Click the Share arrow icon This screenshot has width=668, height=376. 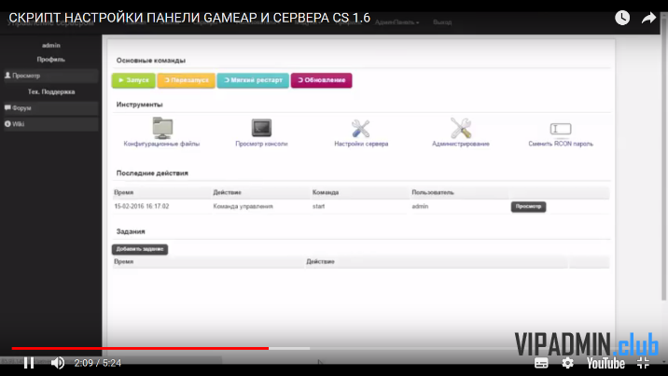tap(648, 18)
